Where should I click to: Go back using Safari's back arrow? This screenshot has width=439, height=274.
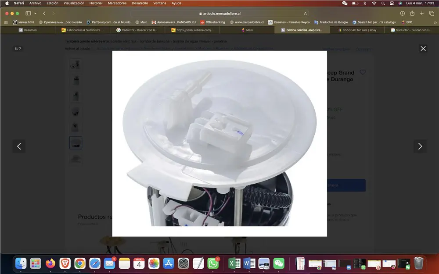(x=44, y=14)
